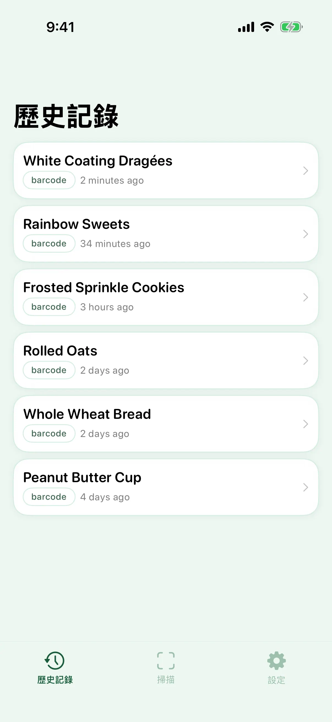Tap the Wi-Fi status icon
332x722 pixels.
coord(267,27)
